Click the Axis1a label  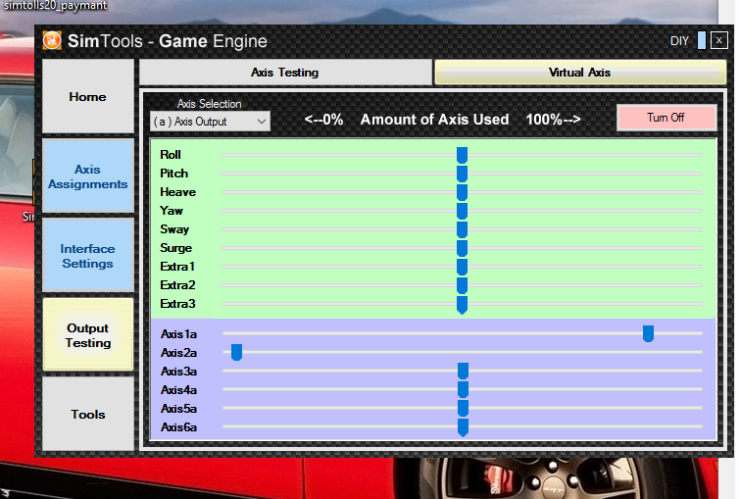click(178, 334)
